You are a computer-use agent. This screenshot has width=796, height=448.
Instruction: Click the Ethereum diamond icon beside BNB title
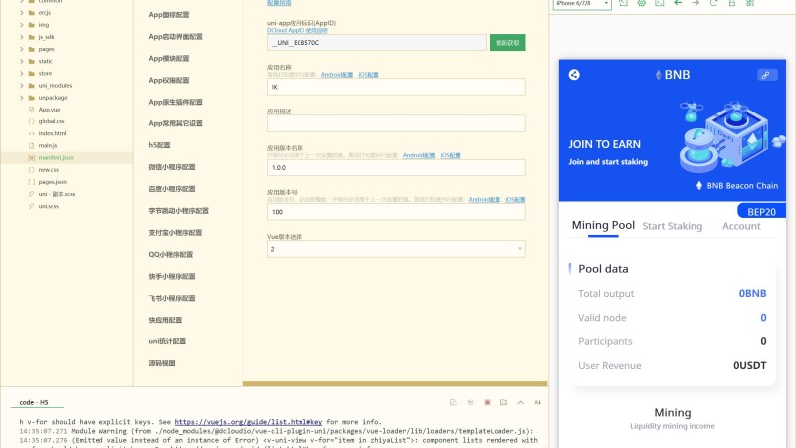658,75
